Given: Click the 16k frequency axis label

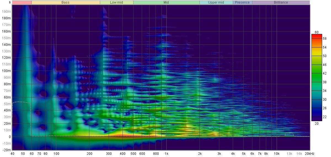Looking at the screenshot, I should click(x=299, y=154).
